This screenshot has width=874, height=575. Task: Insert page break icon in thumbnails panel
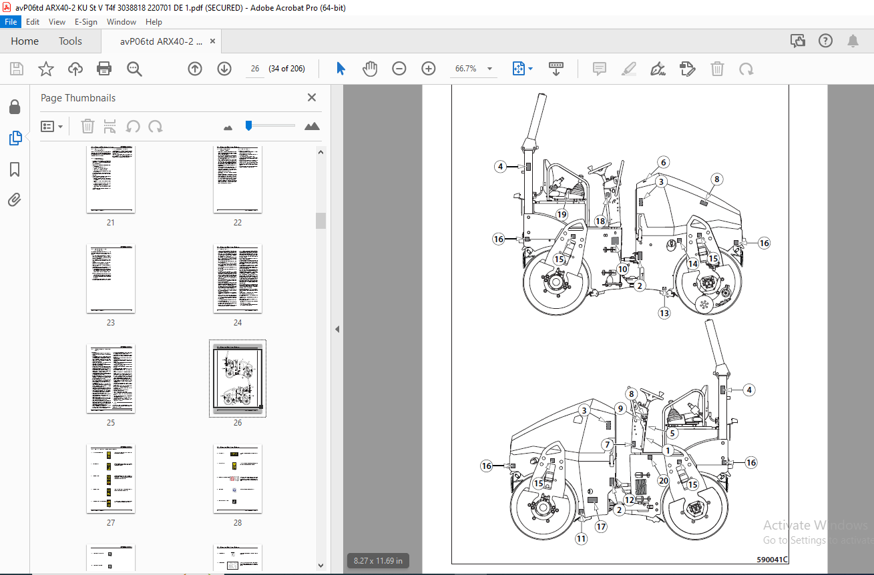(110, 126)
